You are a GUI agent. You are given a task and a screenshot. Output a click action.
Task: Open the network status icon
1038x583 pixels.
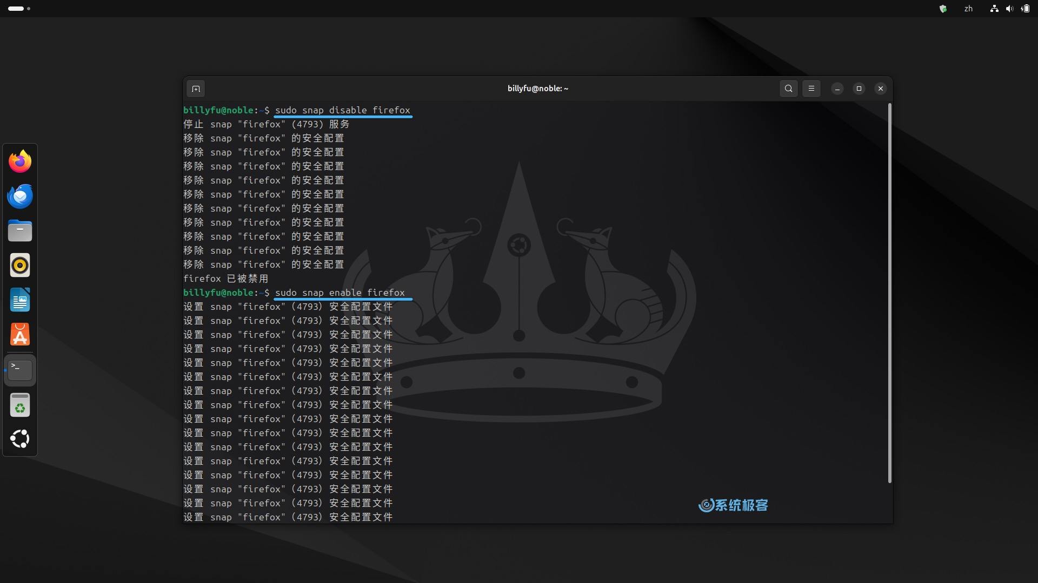coord(994,9)
